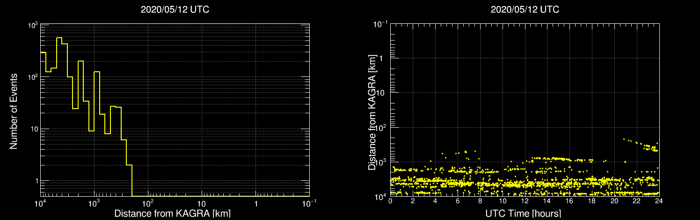700x220 pixels.
Task: Click the 24 tick on the UTC Time axis
Action: point(659,201)
